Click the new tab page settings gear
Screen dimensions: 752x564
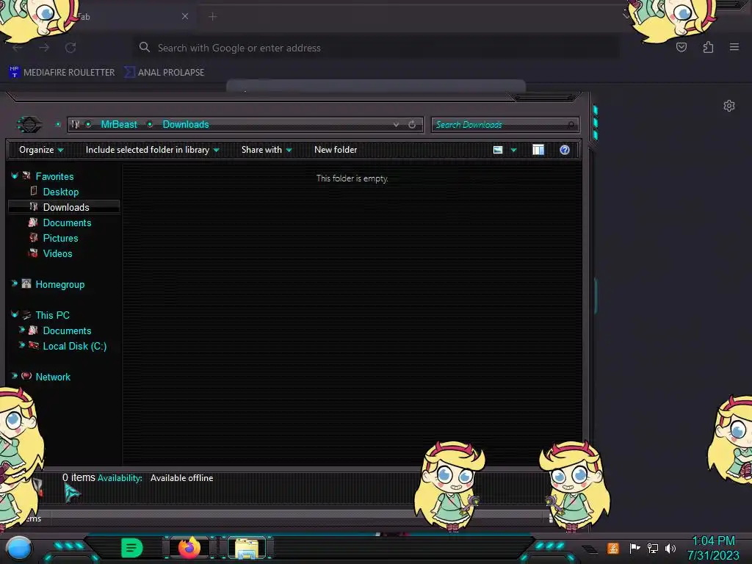[x=729, y=106]
